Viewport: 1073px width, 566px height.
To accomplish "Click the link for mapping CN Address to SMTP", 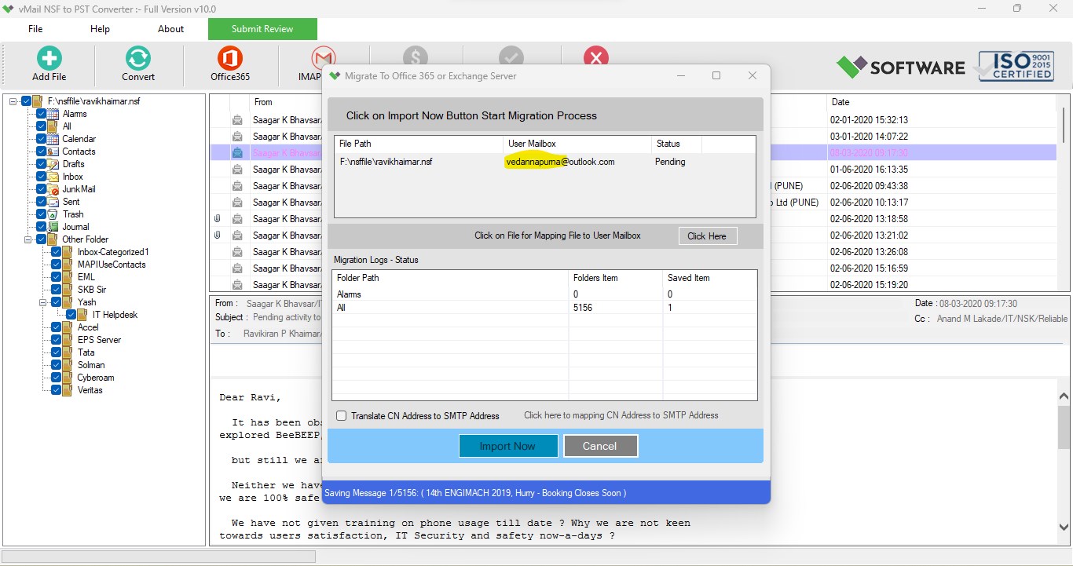I will click(621, 415).
